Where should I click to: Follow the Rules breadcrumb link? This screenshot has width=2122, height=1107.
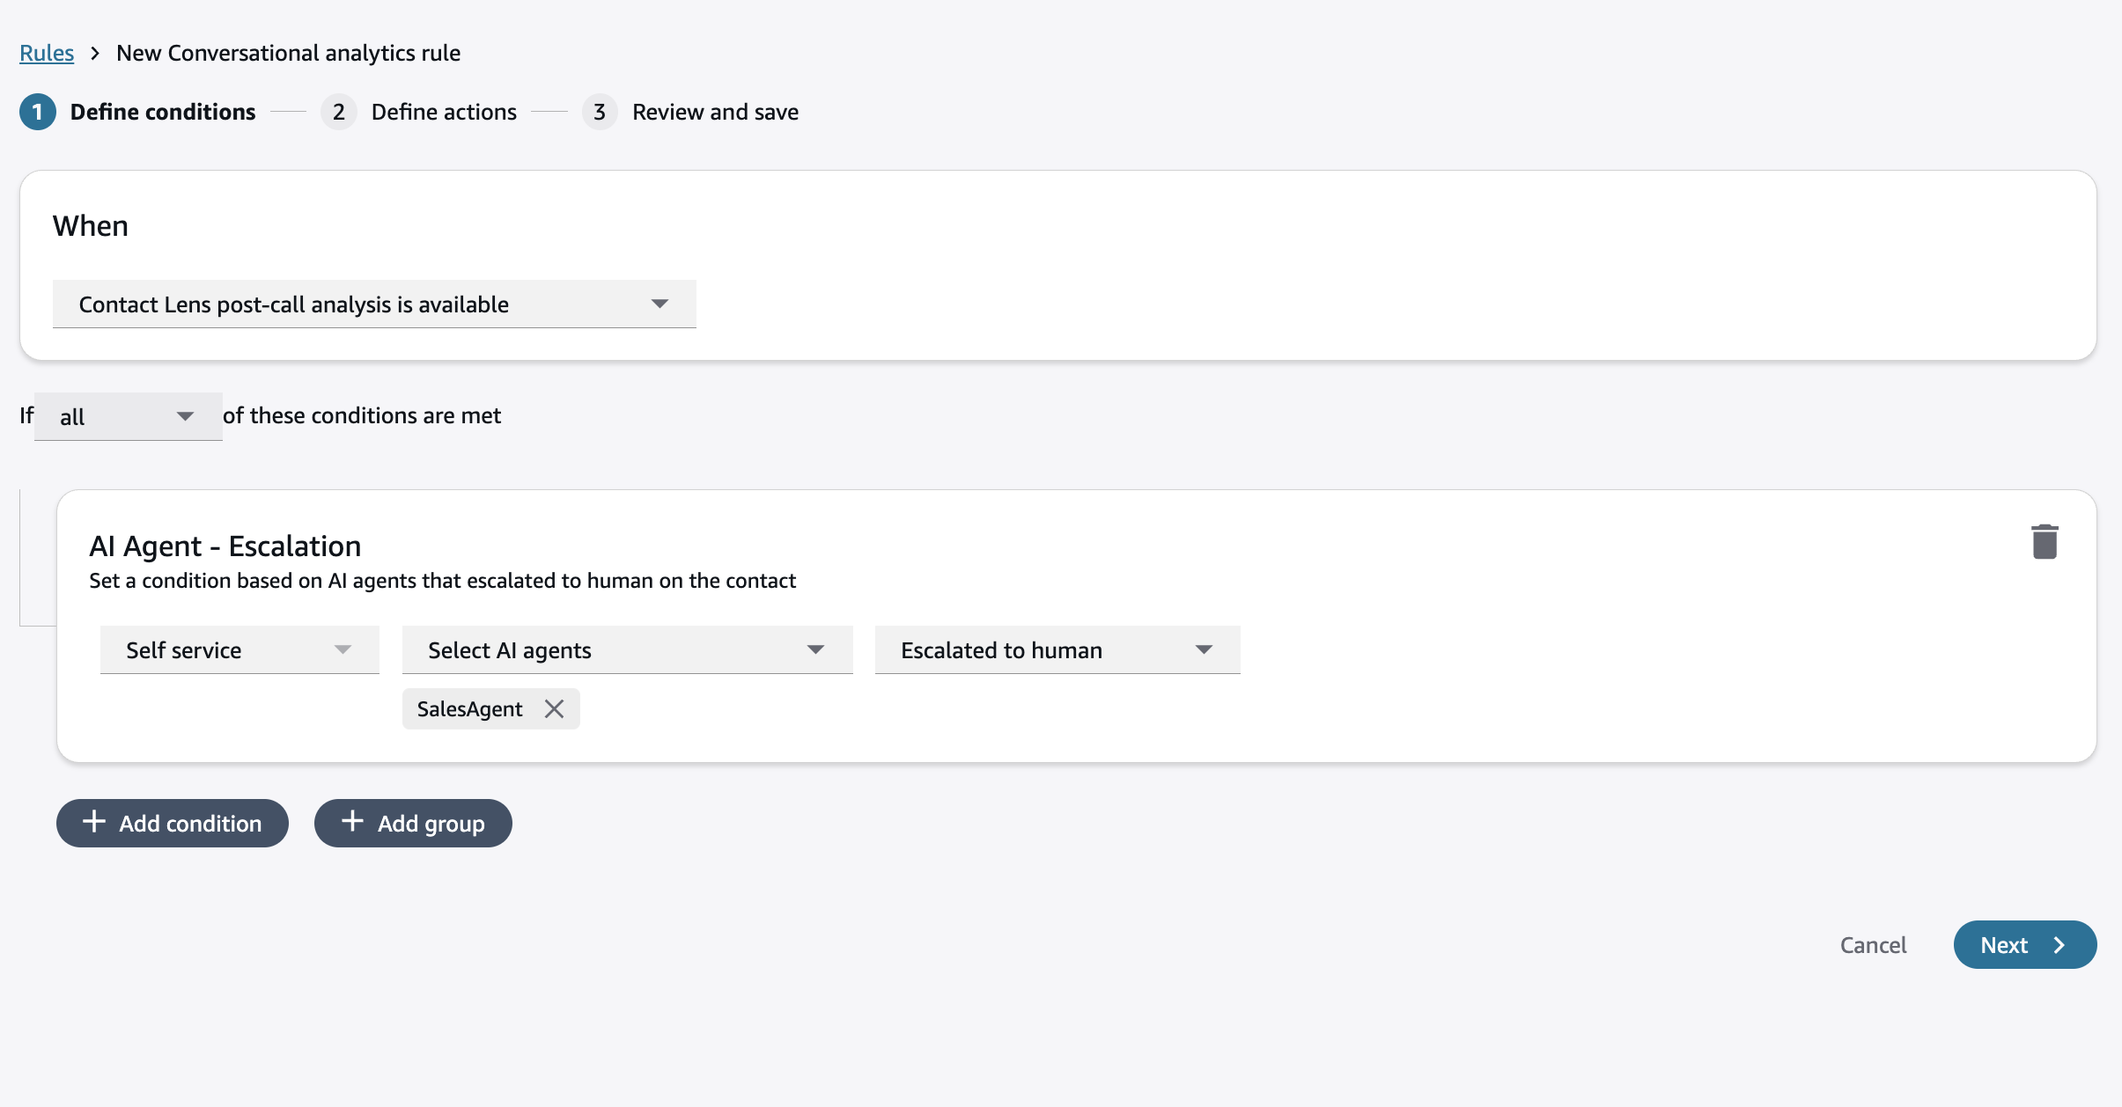(x=47, y=53)
